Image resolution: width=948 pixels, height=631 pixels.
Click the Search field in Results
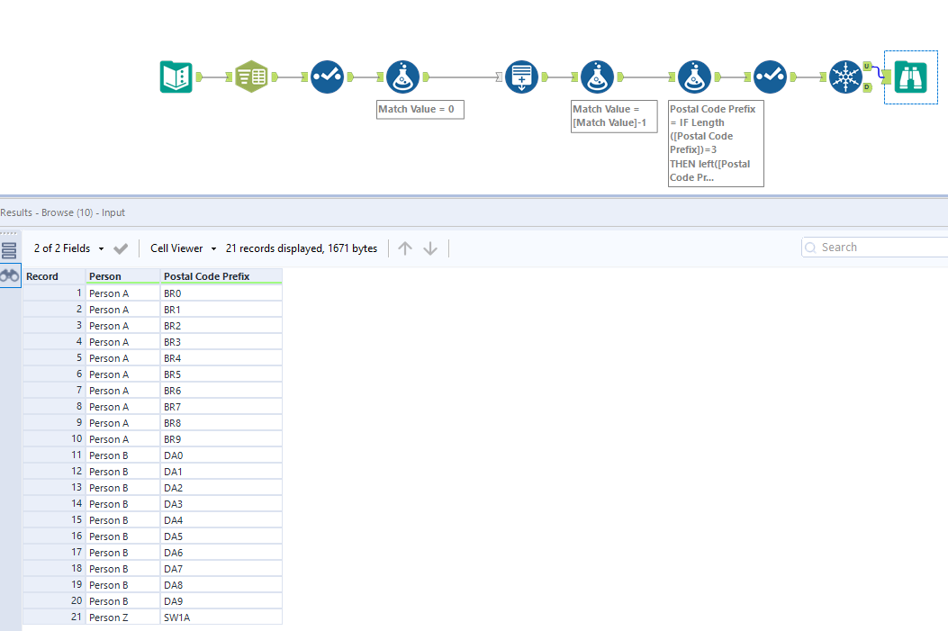coord(878,248)
